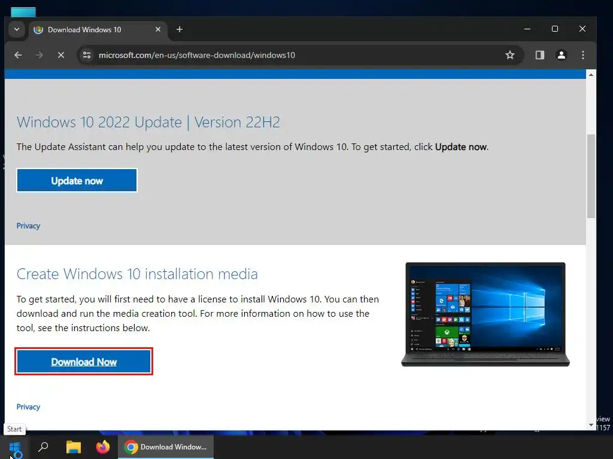
Task: Click the Windows 10 laptop image
Action: tap(485, 314)
